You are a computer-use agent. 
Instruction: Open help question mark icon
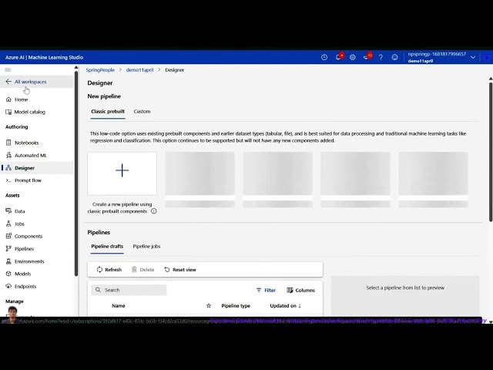pyautogui.click(x=381, y=57)
